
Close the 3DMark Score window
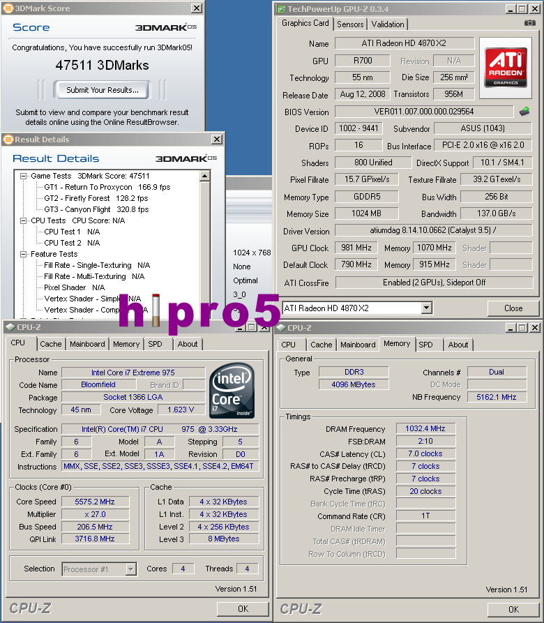(197, 8)
